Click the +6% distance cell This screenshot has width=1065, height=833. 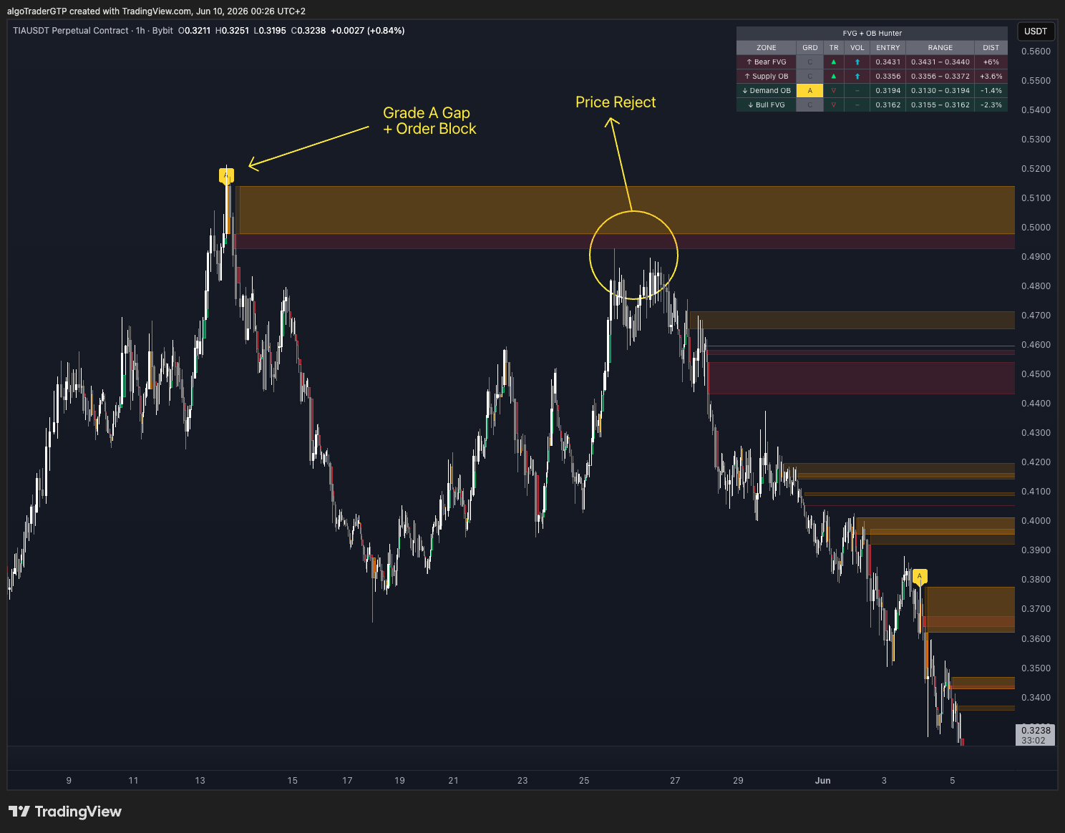click(x=991, y=62)
